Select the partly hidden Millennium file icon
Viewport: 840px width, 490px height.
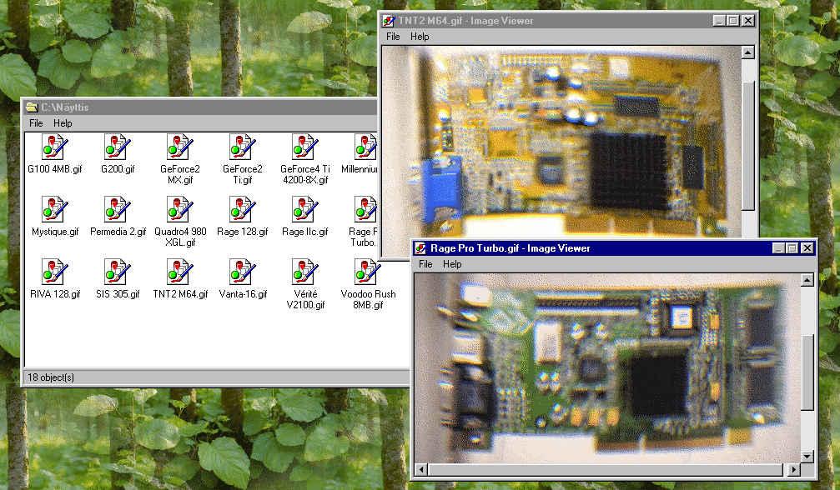366,147
